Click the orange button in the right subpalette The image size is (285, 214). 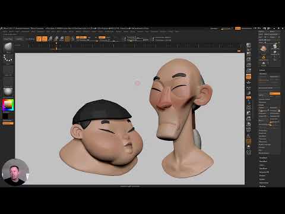(x=275, y=93)
